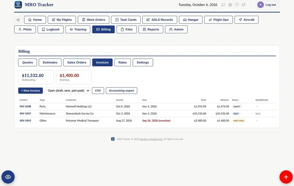Open My Flights section
This screenshot has height=186, width=294.
[62, 20]
